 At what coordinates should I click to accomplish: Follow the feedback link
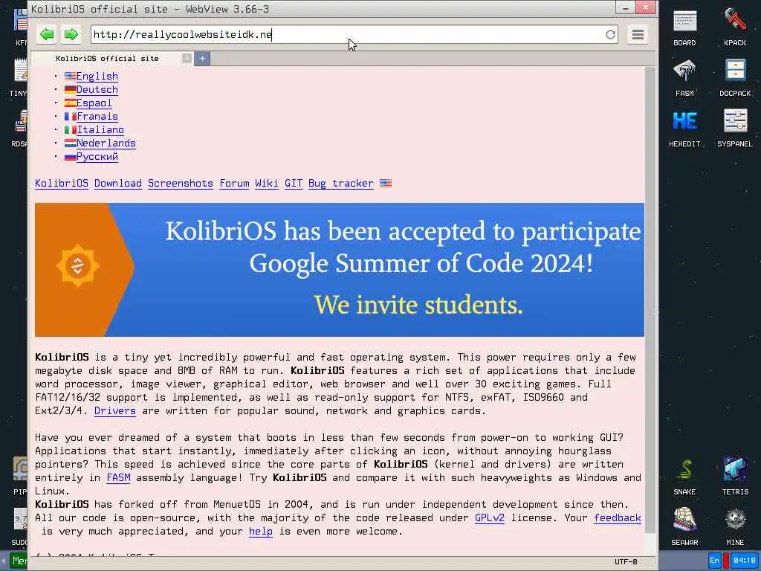pos(618,518)
